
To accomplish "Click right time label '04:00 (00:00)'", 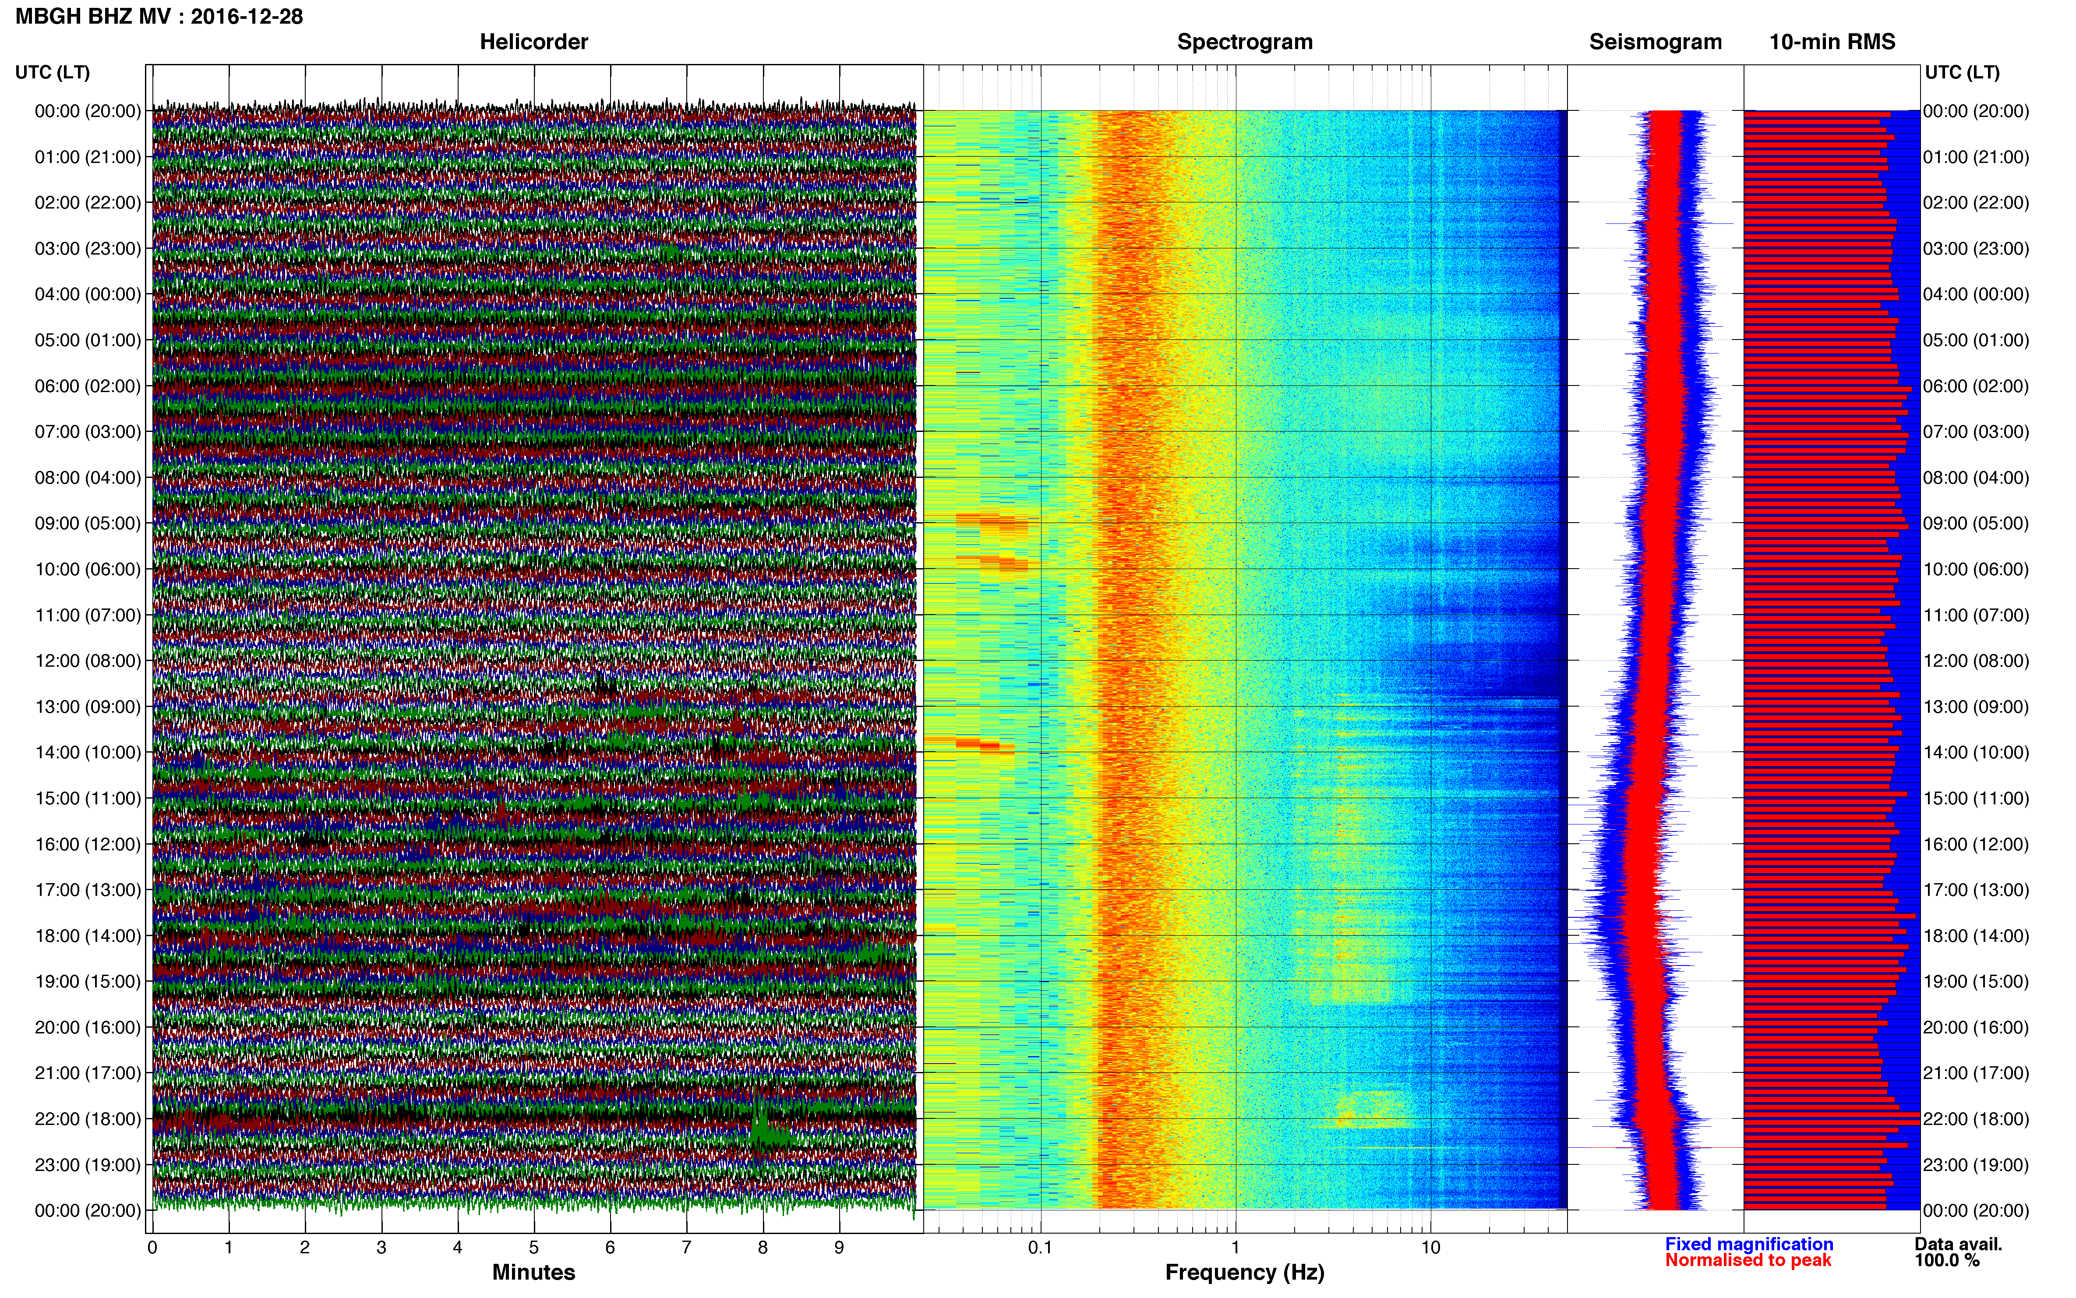I will tap(1977, 294).
